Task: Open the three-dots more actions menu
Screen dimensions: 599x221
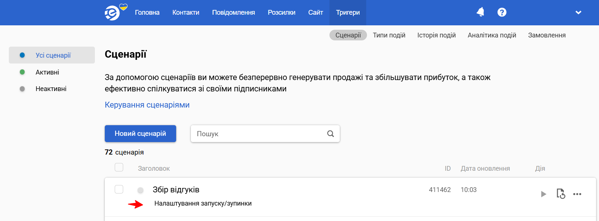Action: point(577,194)
